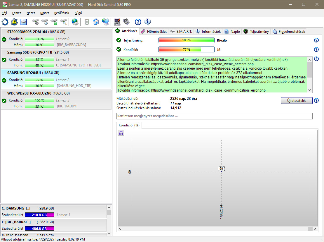Click the globe with disk toolbar icon

coord(75,22)
